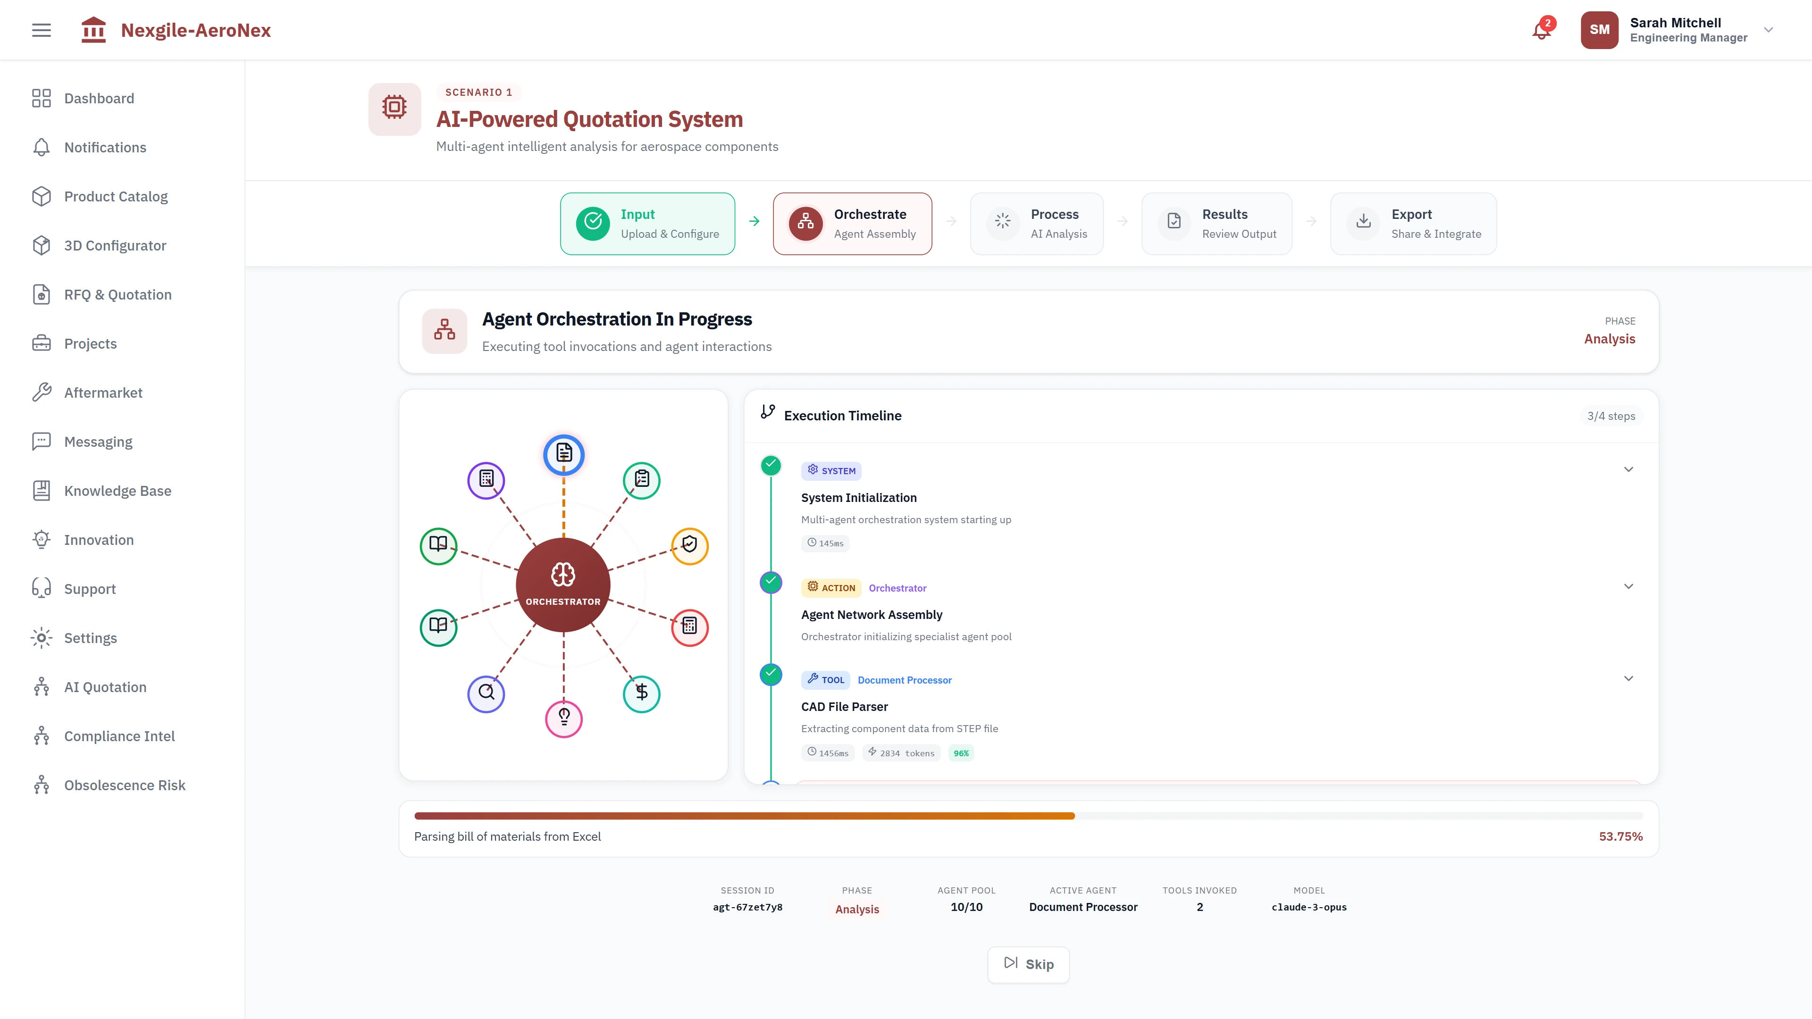Click the session ID agt-67zet7y8 value
The image size is (1812, 1019).
747,907
